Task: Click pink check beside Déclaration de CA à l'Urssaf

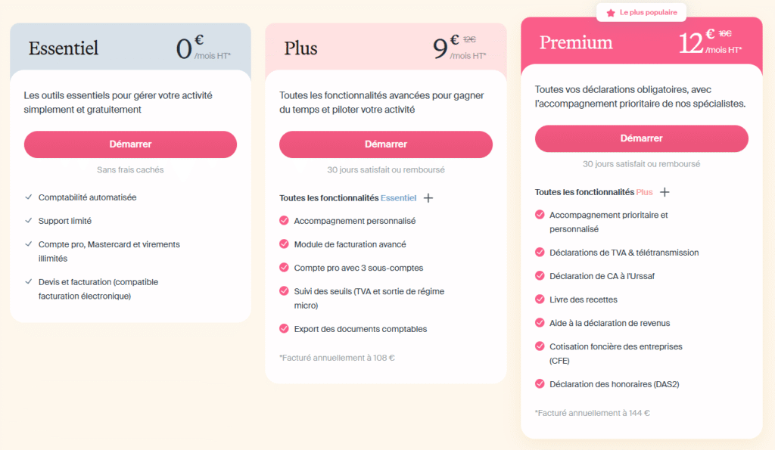Action: tap(540, 276)
